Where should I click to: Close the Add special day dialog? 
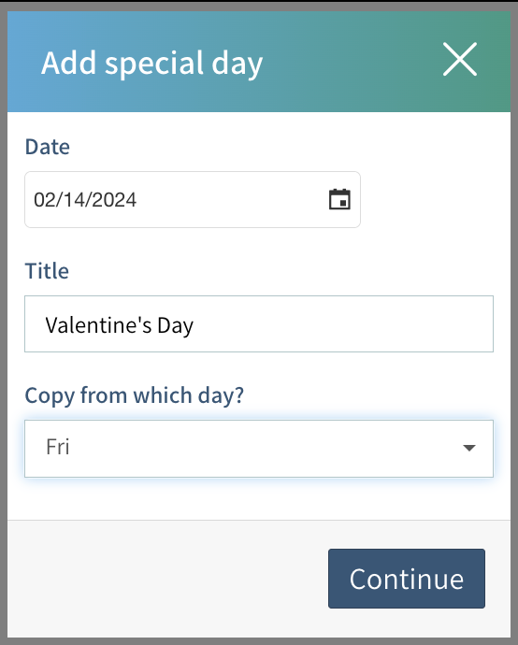click(x=460, y=59)
